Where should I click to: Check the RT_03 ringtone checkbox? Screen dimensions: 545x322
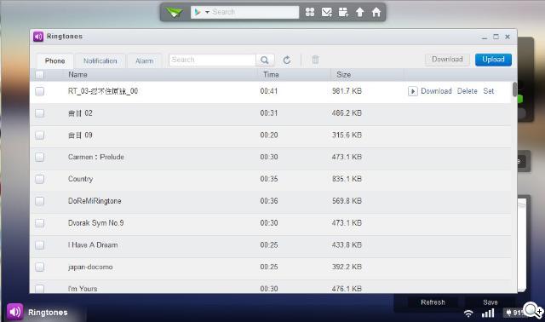click(x=40, y=91)
